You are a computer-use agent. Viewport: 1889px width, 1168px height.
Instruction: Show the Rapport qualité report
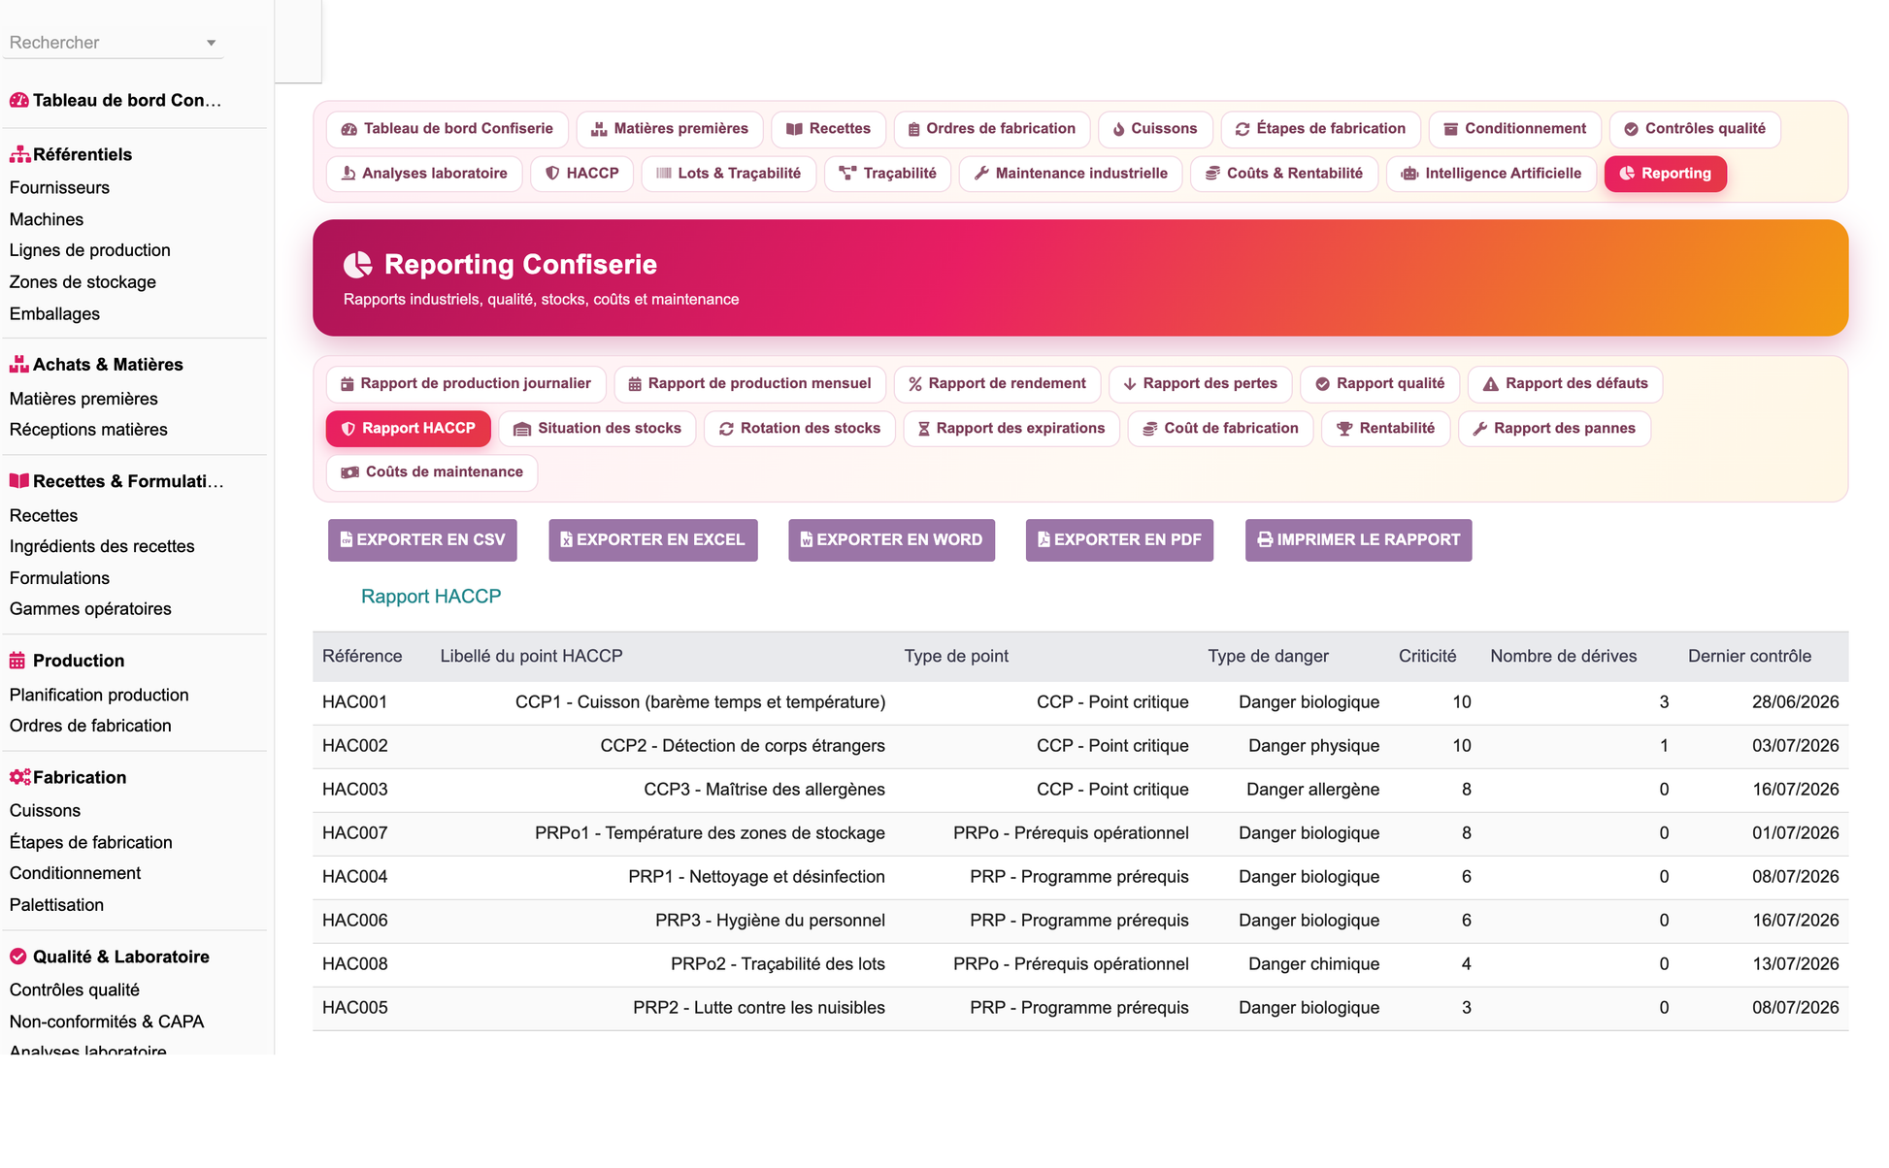click(1380, 384)
